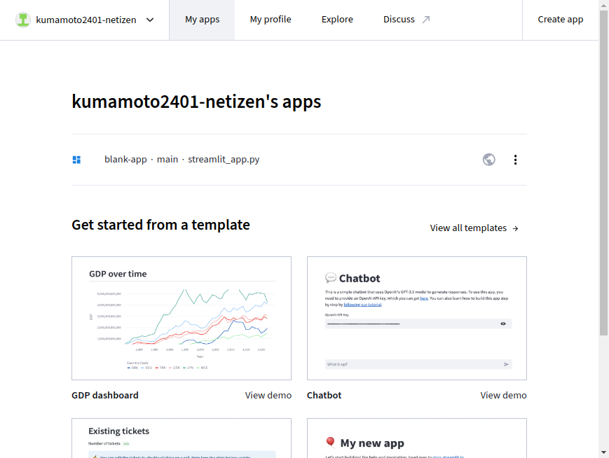Click the arrow beside View all templates

pos(516,228)
